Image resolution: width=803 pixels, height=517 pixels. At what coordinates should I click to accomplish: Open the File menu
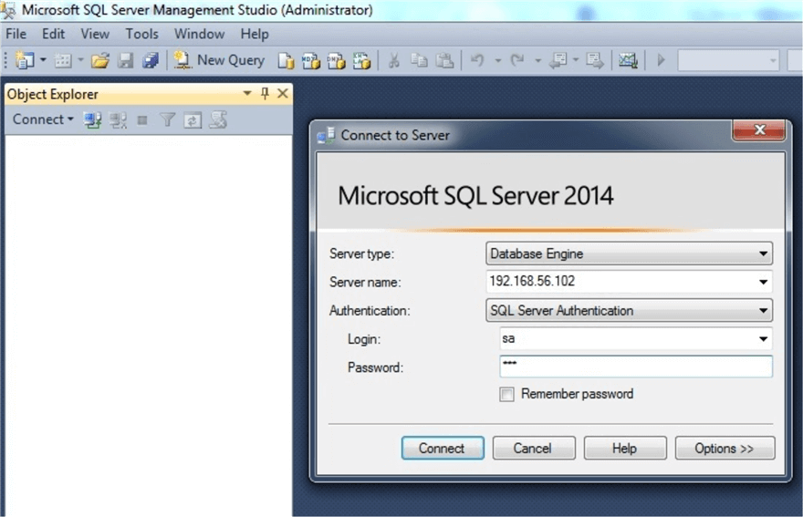point(16,34)
